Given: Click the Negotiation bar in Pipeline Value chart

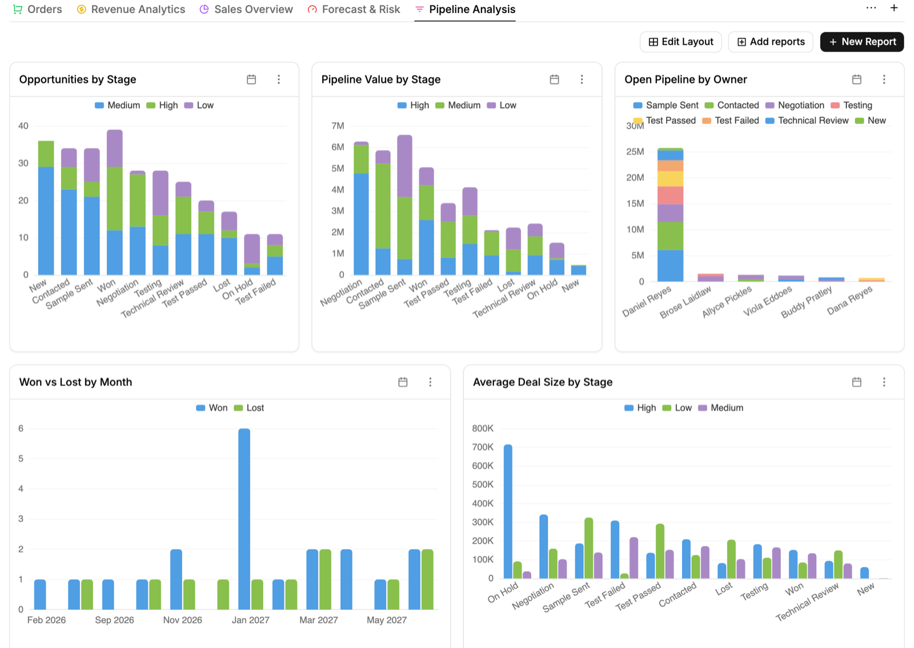Looking at the screenshot, I should coord(361,208).
